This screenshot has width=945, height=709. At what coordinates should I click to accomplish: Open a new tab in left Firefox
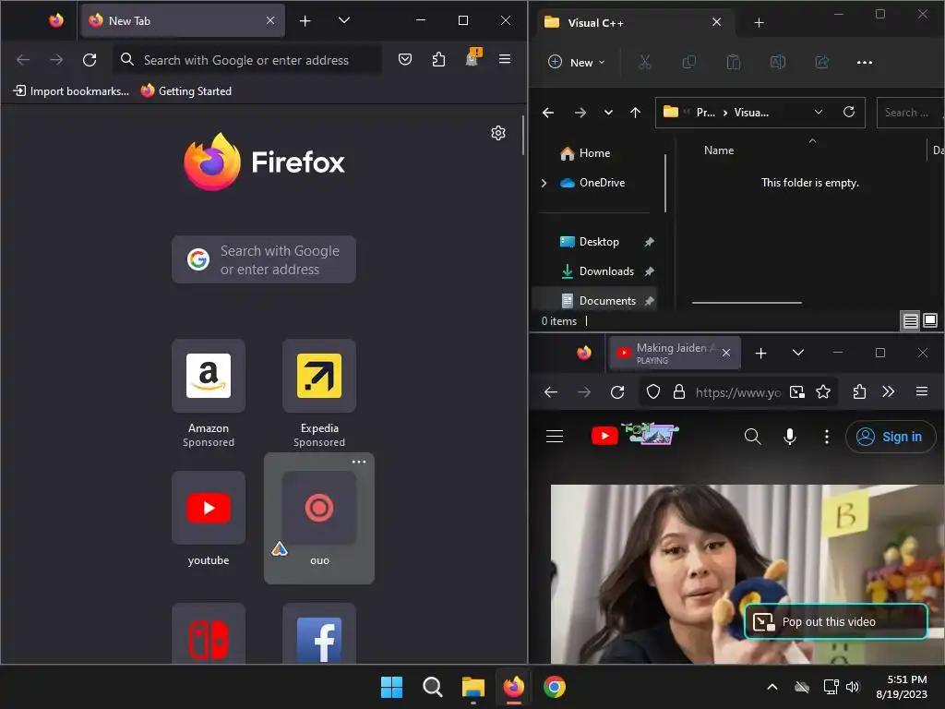click(x=305, y=21)
